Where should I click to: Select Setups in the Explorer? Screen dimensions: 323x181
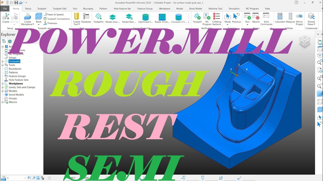click(12, 58)
